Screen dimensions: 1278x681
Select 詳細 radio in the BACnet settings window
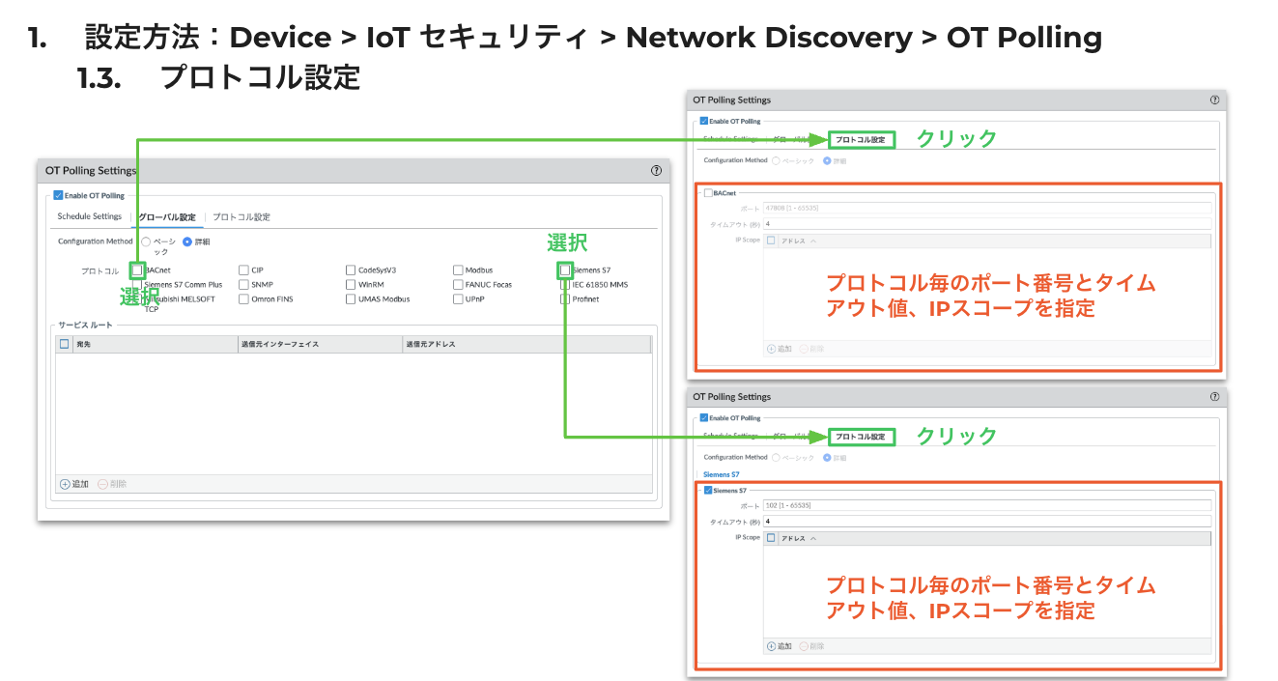click(827, 160)
